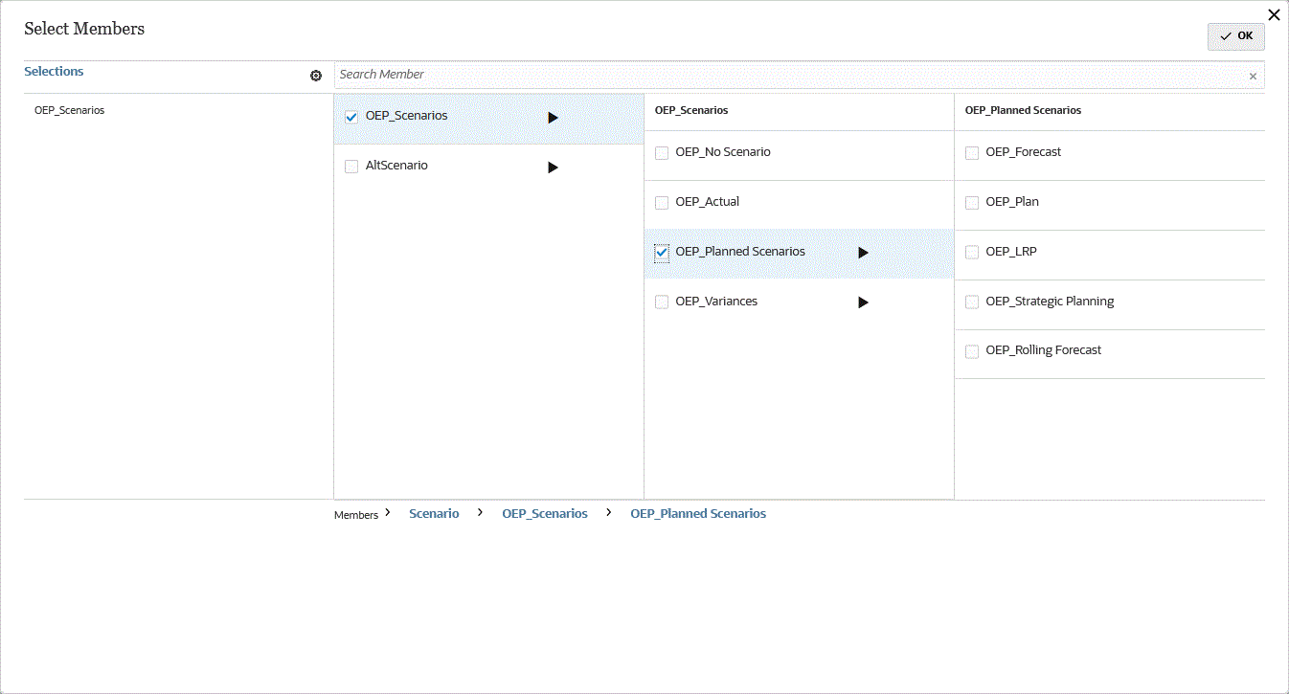Expand OEP_Planned Scenarios arrow
1289x694 pixels.
pos(863,253)
